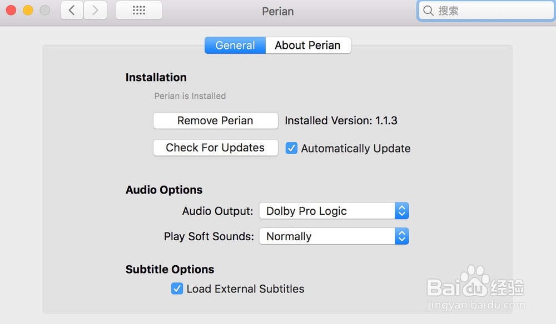The height and width of the screenshot is (324, 556).
Task: Open the Play Soft Sounds 'Normally' dropdown
Action: 334,236
